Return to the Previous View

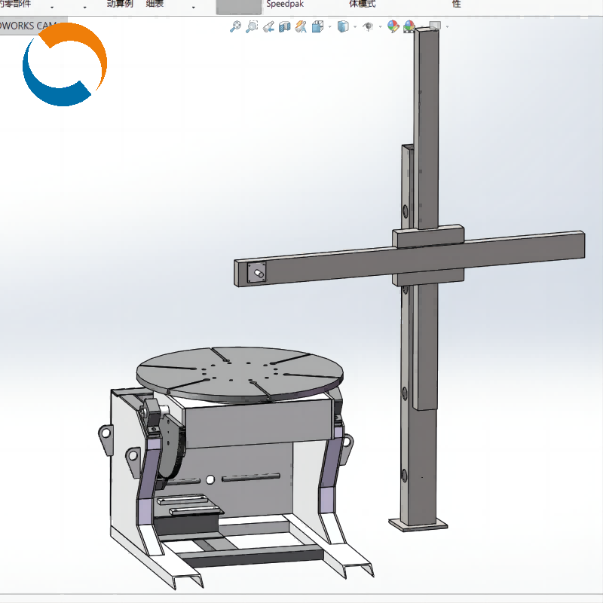[268, 27]
